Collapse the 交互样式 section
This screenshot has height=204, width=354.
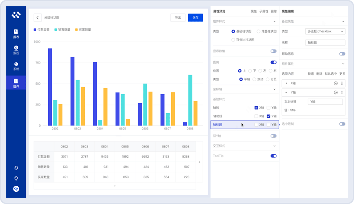point(275,146)
